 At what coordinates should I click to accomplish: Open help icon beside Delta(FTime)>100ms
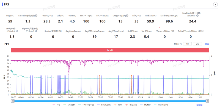click(x=202, y=31)
